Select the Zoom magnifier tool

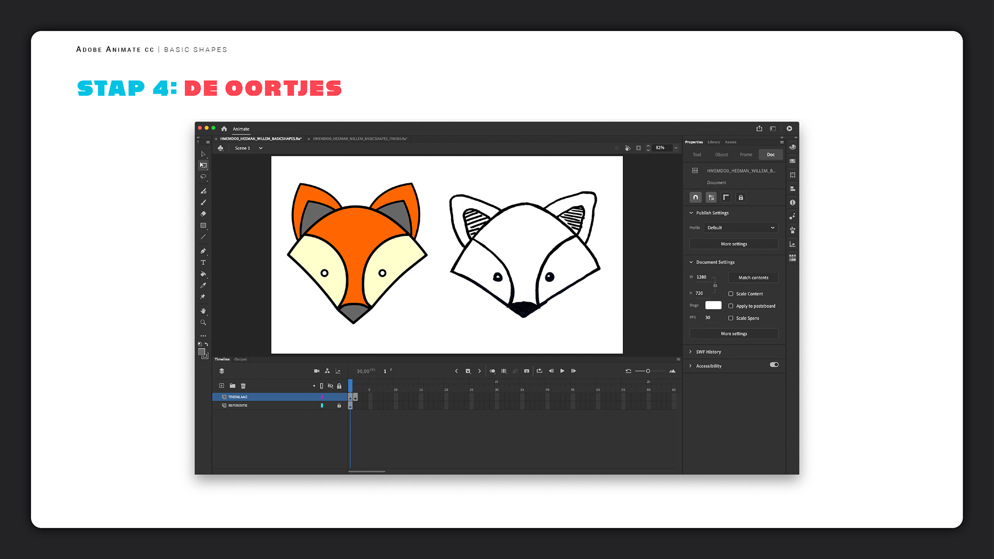point(203,322)
